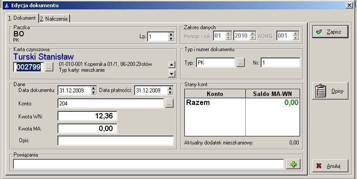Show the next rent card with the down arrow
Viewport: 357px width, 179px height.
pos(172,74)
